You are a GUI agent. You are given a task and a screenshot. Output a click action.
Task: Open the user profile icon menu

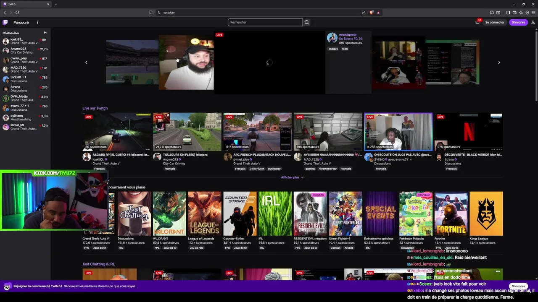533,22
